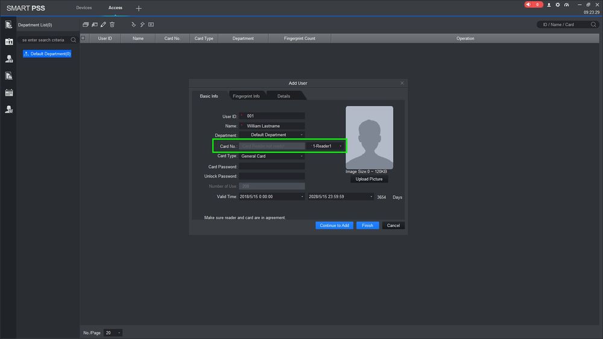
Task: Click the user account icon at top right
Action: click(549, 5)
